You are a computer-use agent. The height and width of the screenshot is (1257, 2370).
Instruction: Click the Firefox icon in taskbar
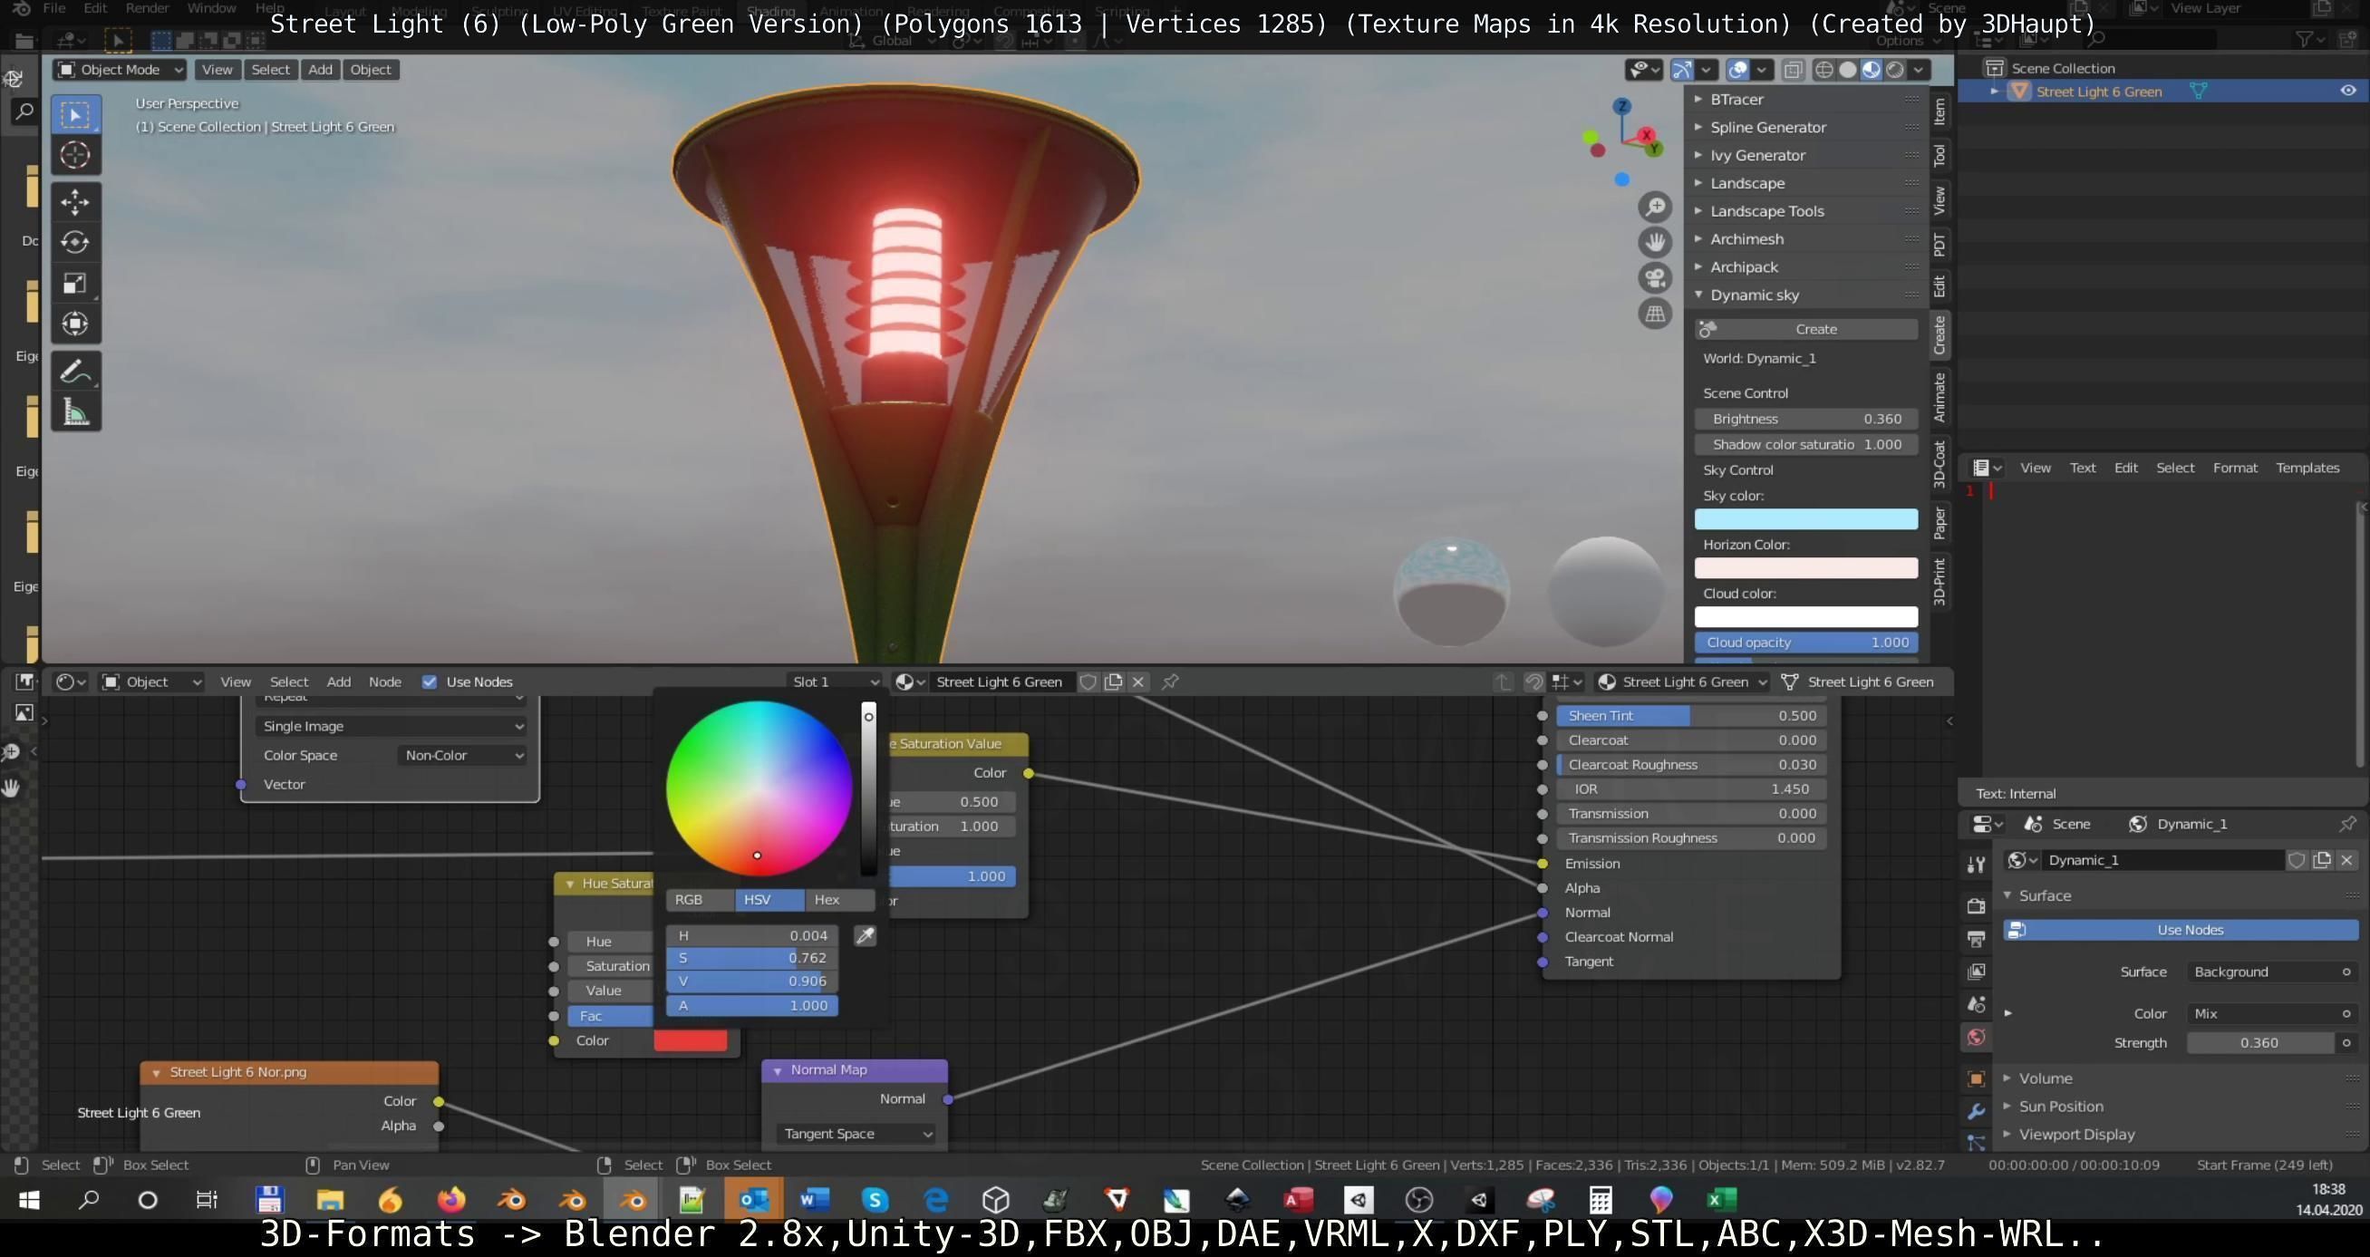tap(450, 1200)
